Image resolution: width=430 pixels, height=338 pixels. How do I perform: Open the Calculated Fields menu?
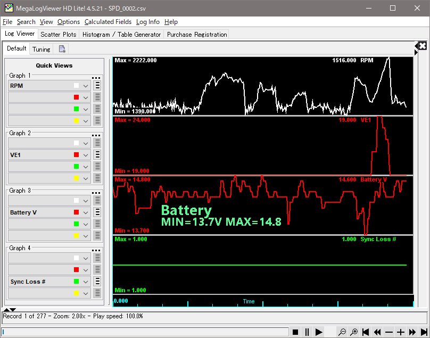pyautogui.click(x=108, y=22)
